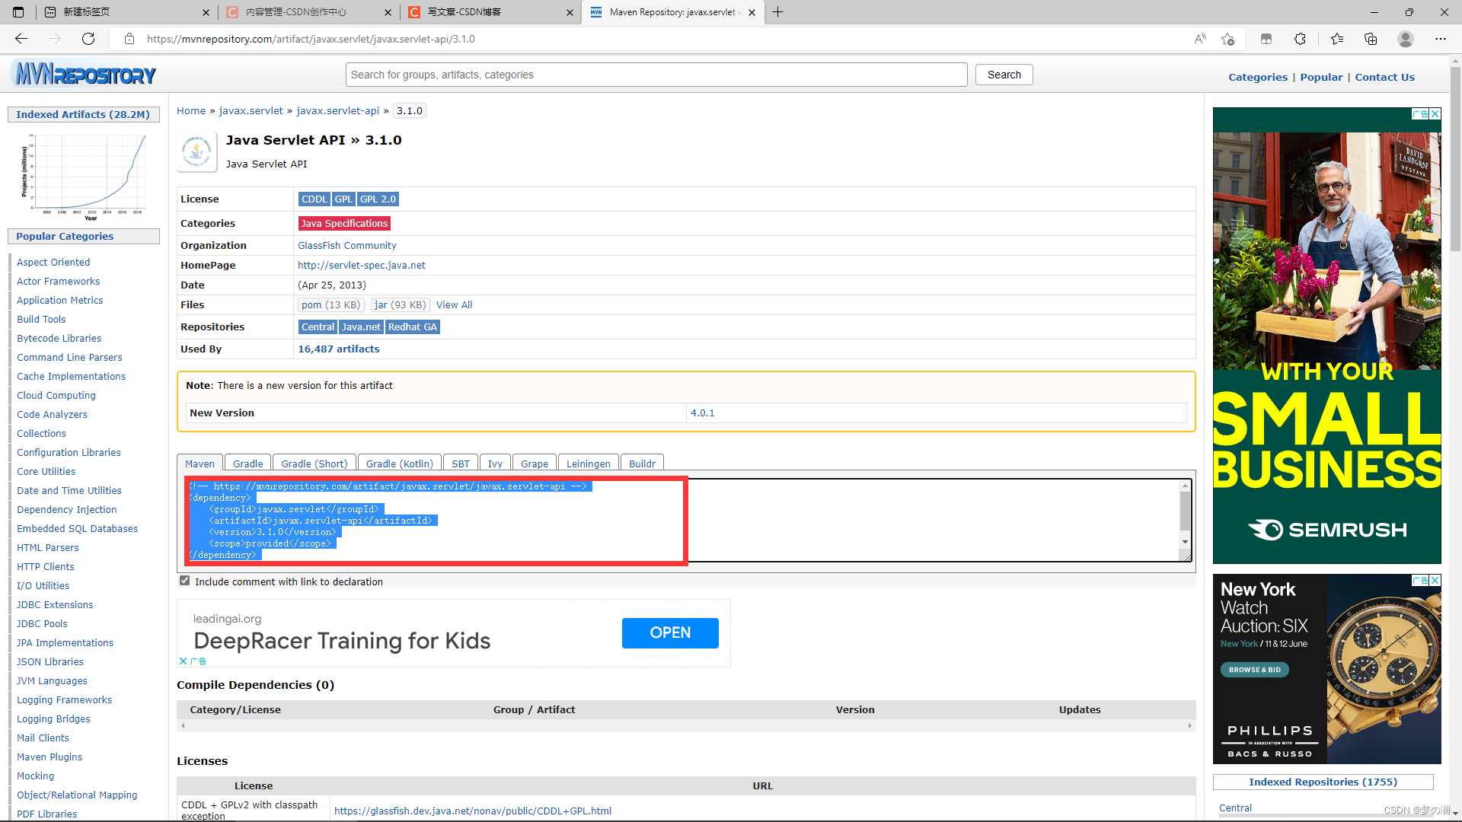
Task: Open the tab actions menu icon
Action: [x=18, y=12]
